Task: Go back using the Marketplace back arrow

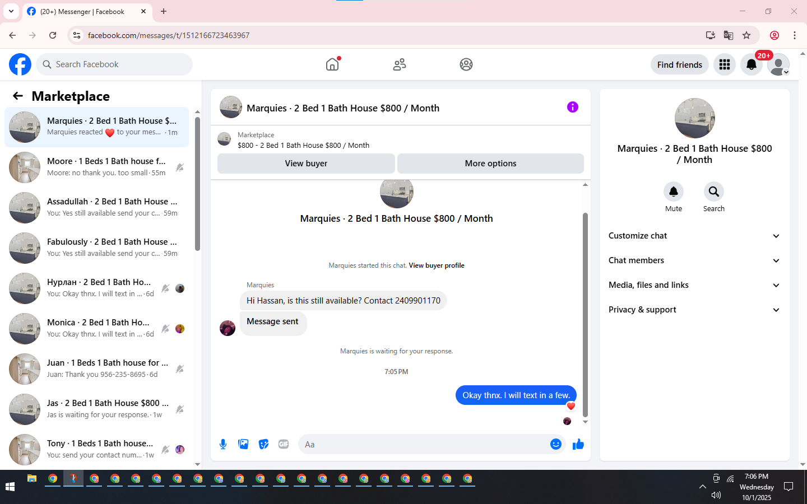Action: pos(18,96)
